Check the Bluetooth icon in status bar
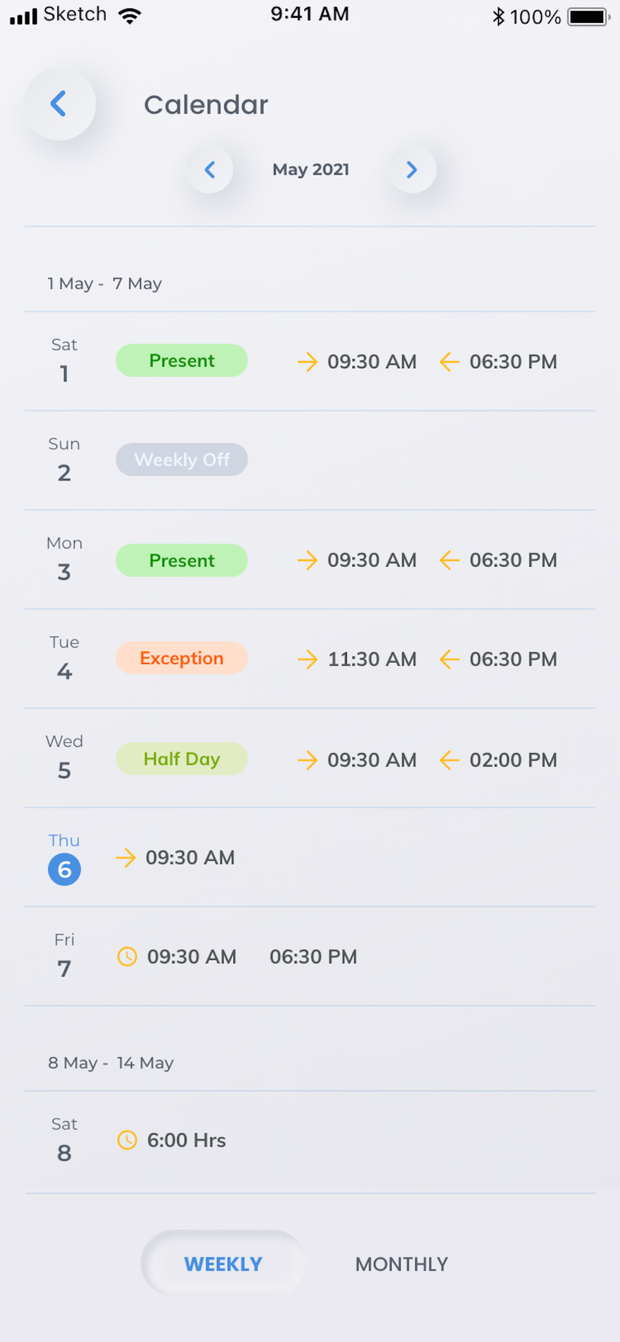 [498, 16]
